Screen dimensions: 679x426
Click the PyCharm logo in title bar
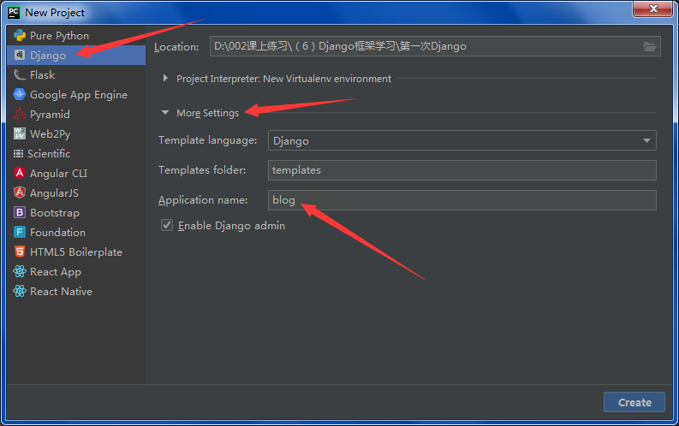point(14,13)
